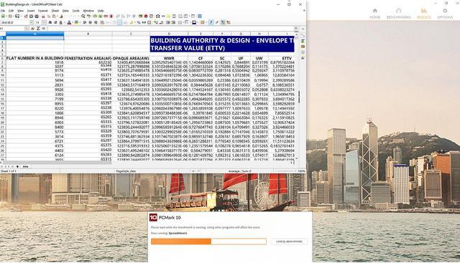
Task: Open OPTIONS in PCMark window
Action: pyautogui.click(x=445, y=14)
